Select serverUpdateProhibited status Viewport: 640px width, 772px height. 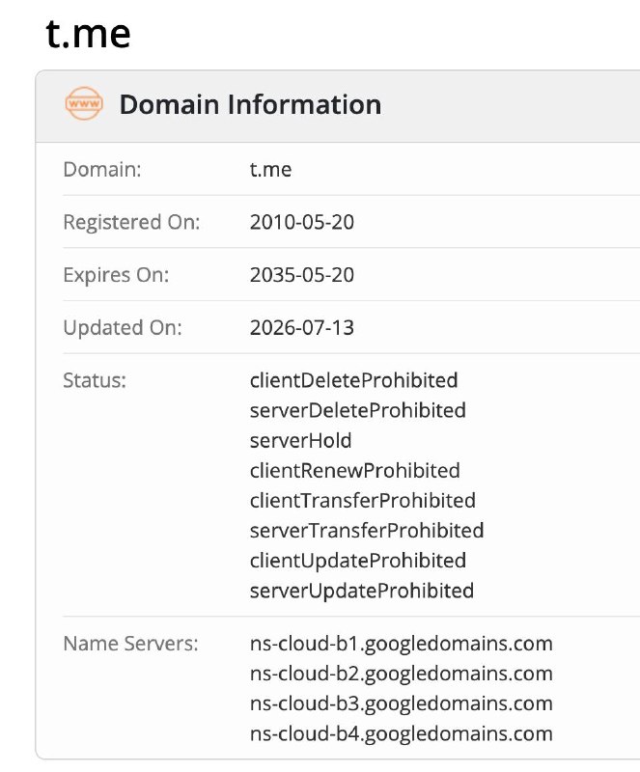point(362,591)
